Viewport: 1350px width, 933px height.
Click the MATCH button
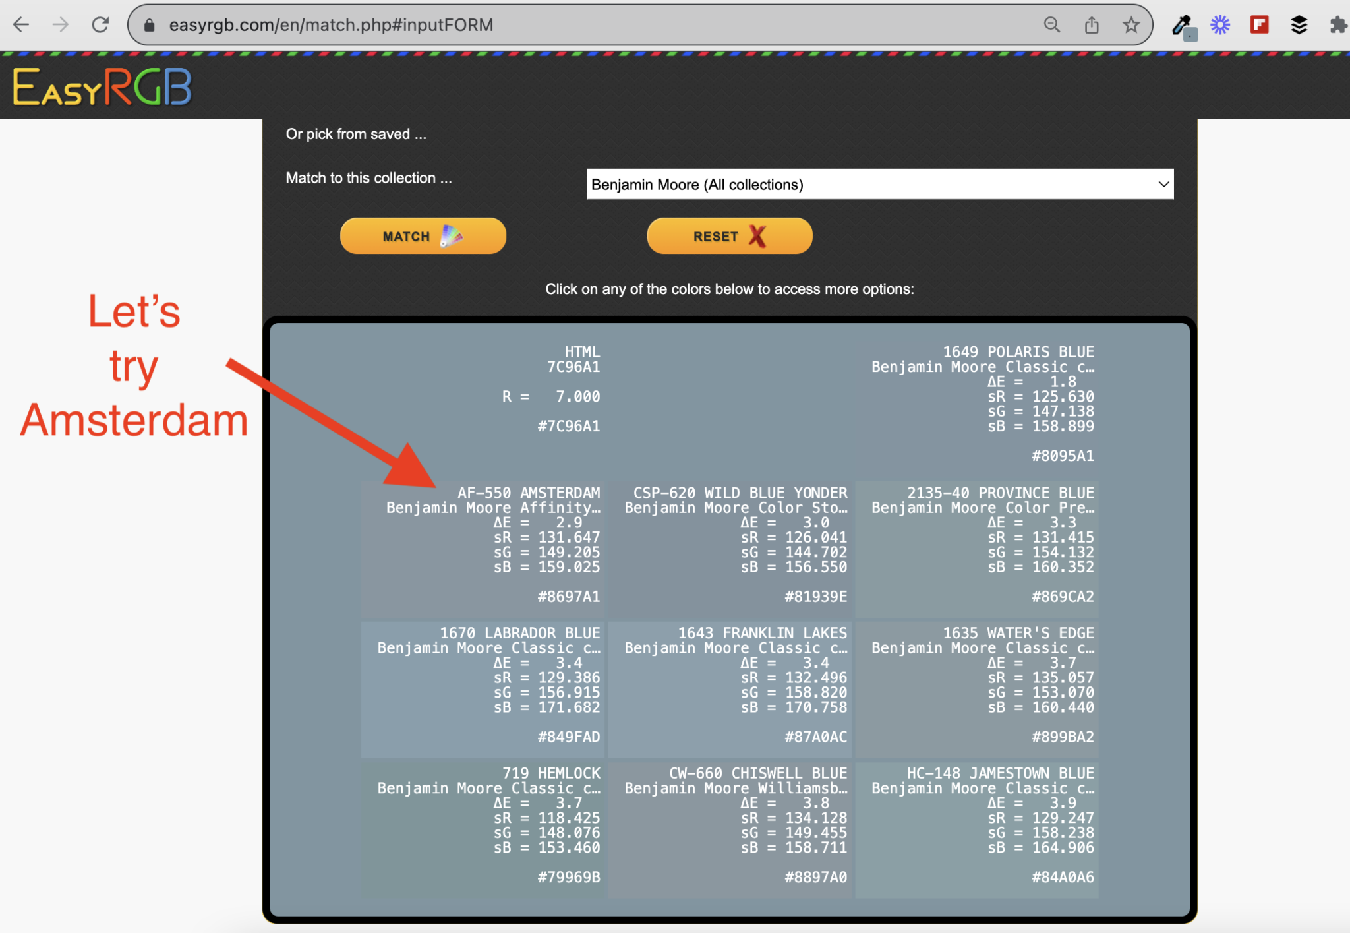pos(423,235)
